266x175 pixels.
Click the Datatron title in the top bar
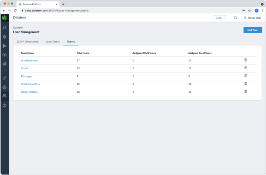pyautogui.click(x=19, y=18)
